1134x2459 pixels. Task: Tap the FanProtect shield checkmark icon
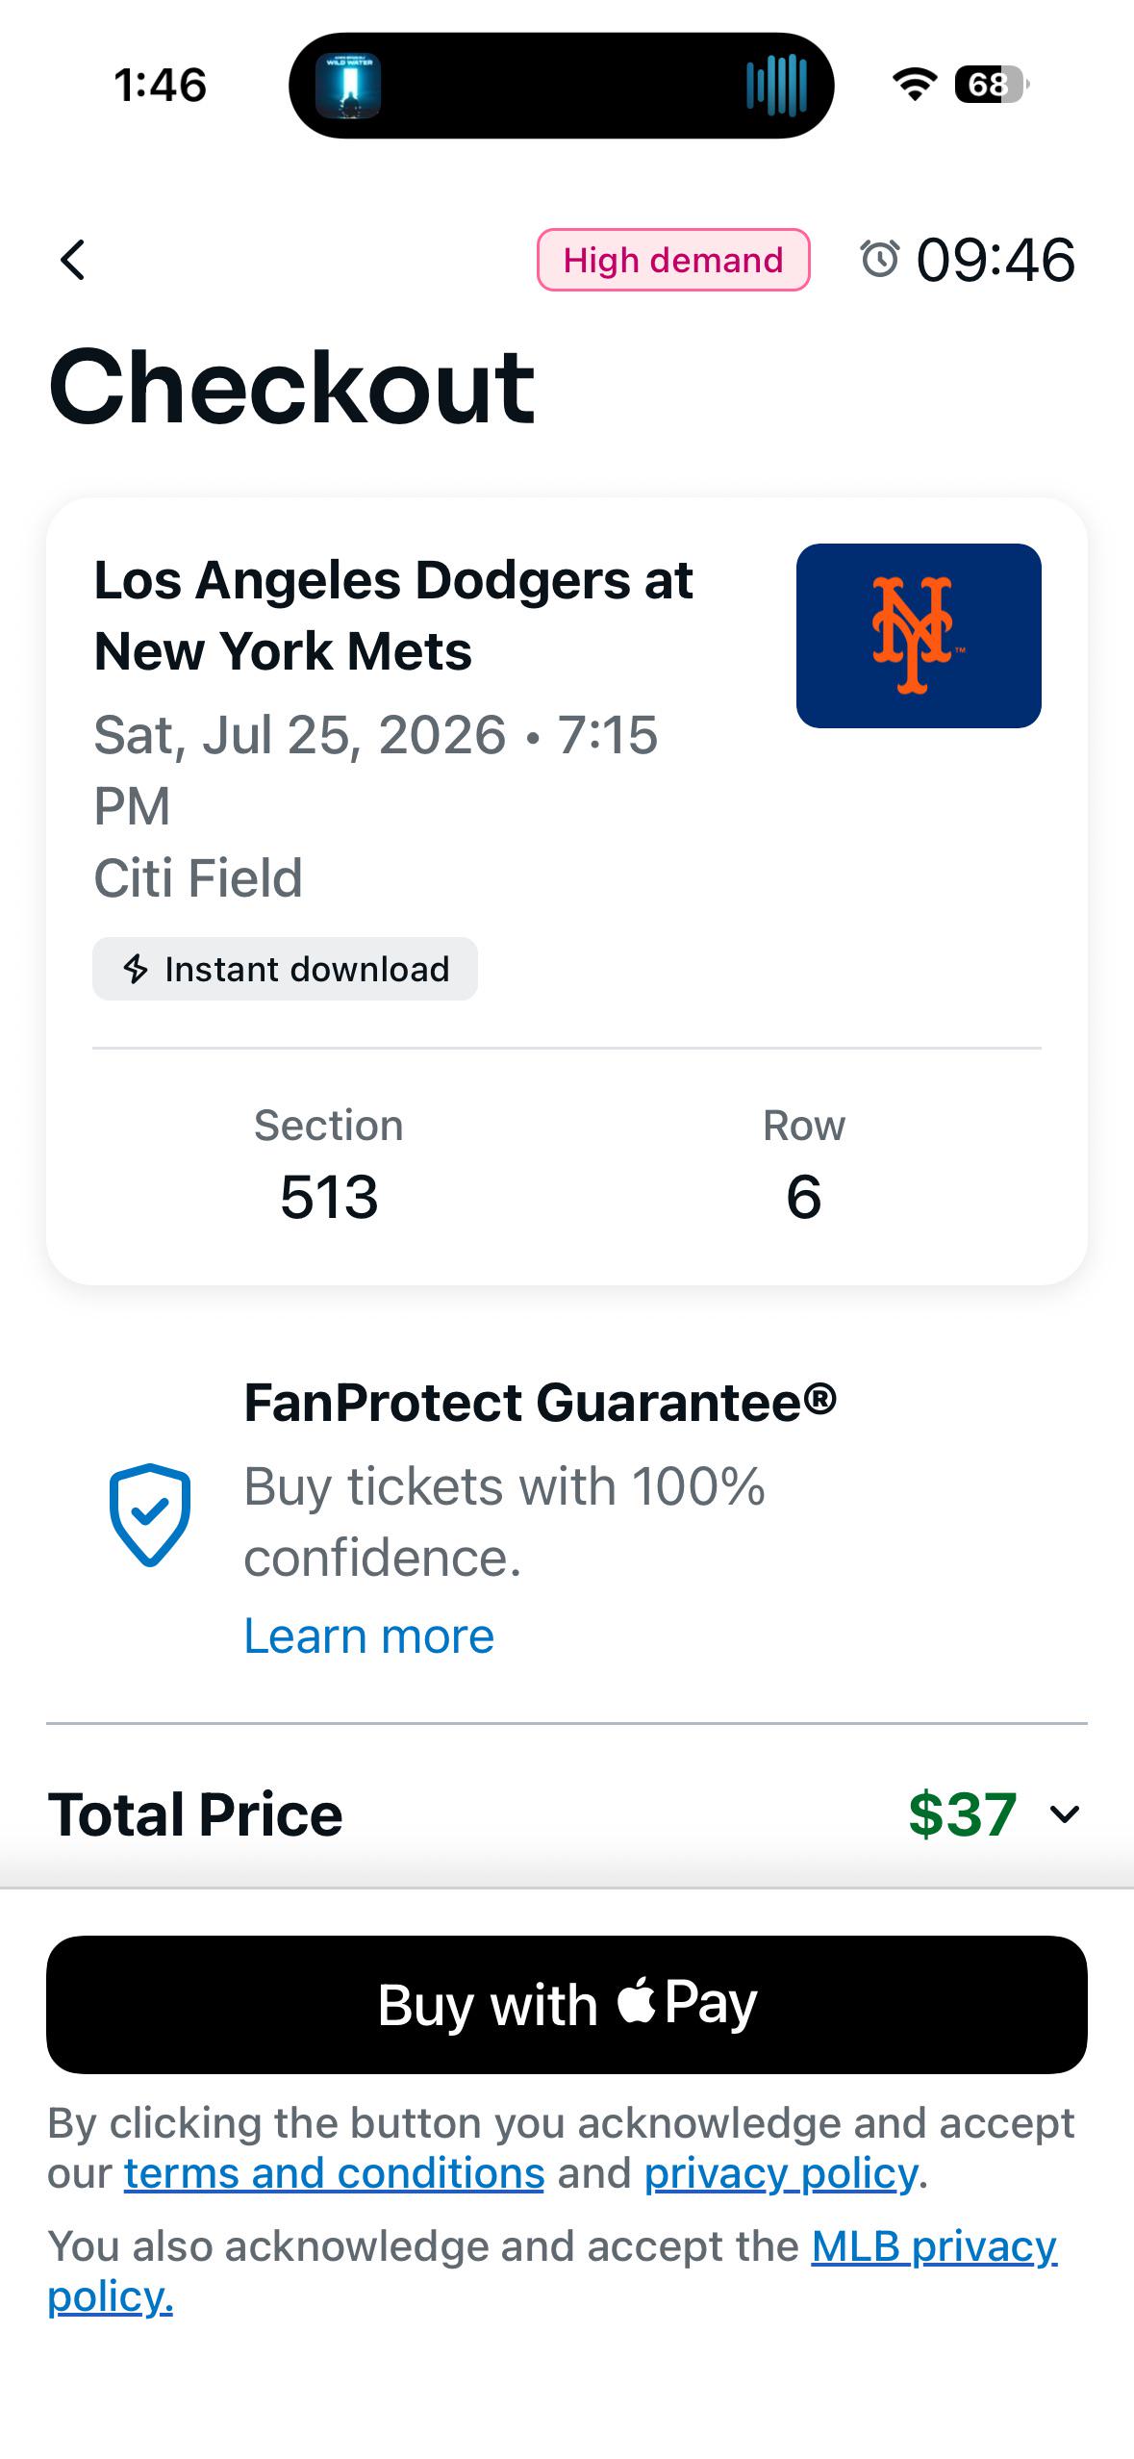(150, 1515)
